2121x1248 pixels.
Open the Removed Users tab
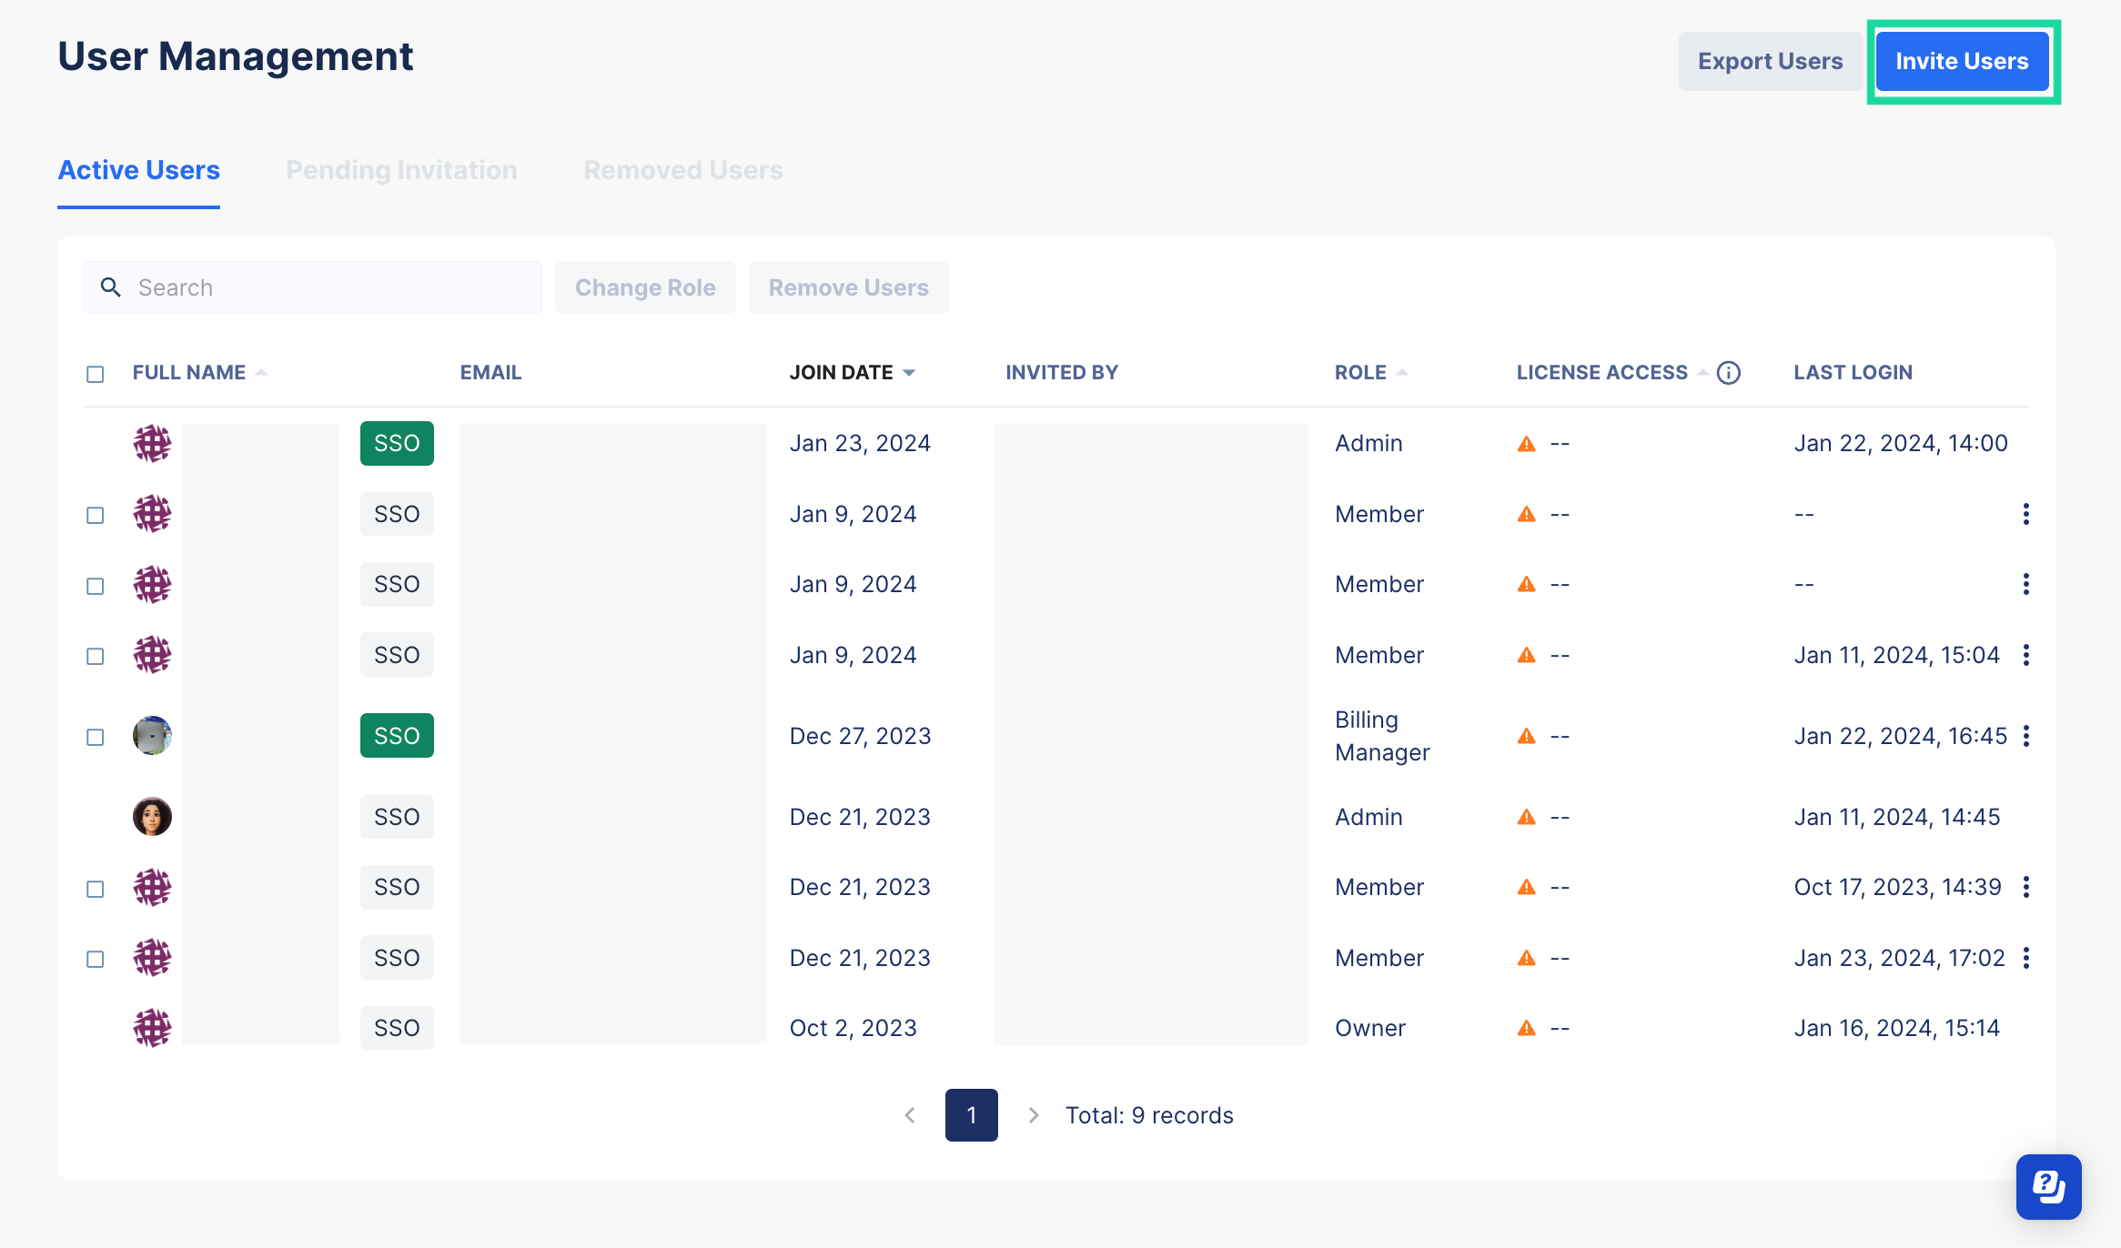tap(682, 169)
